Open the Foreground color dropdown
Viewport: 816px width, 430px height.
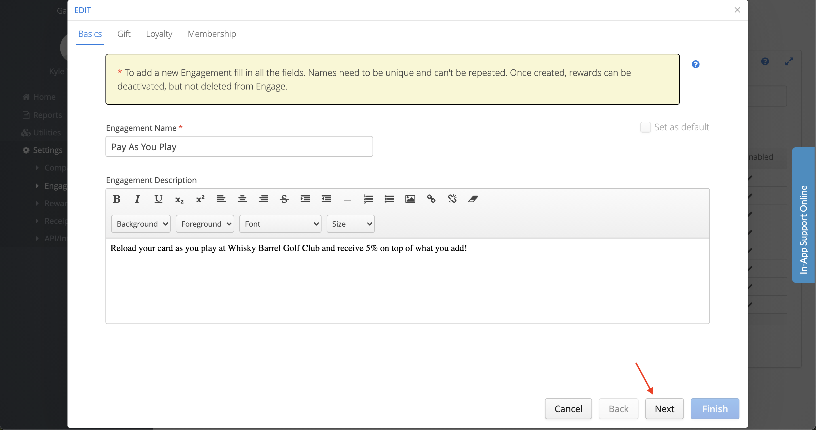click(x=205, y=224)
